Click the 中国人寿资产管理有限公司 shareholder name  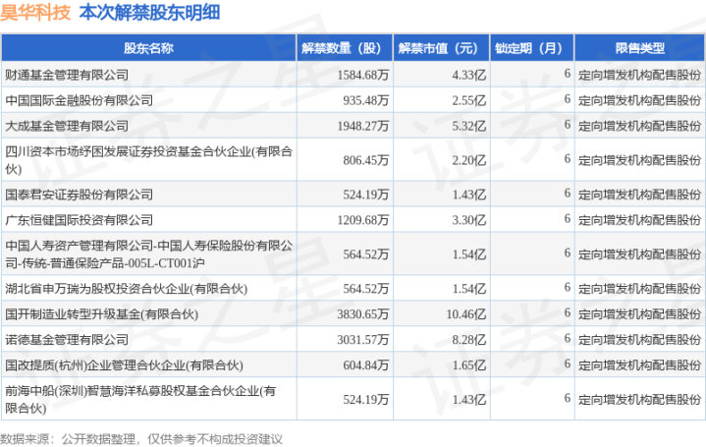148,254
